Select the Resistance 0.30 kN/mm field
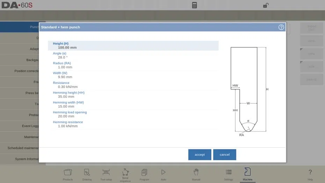The image size is (325, 183). [133, 85]
